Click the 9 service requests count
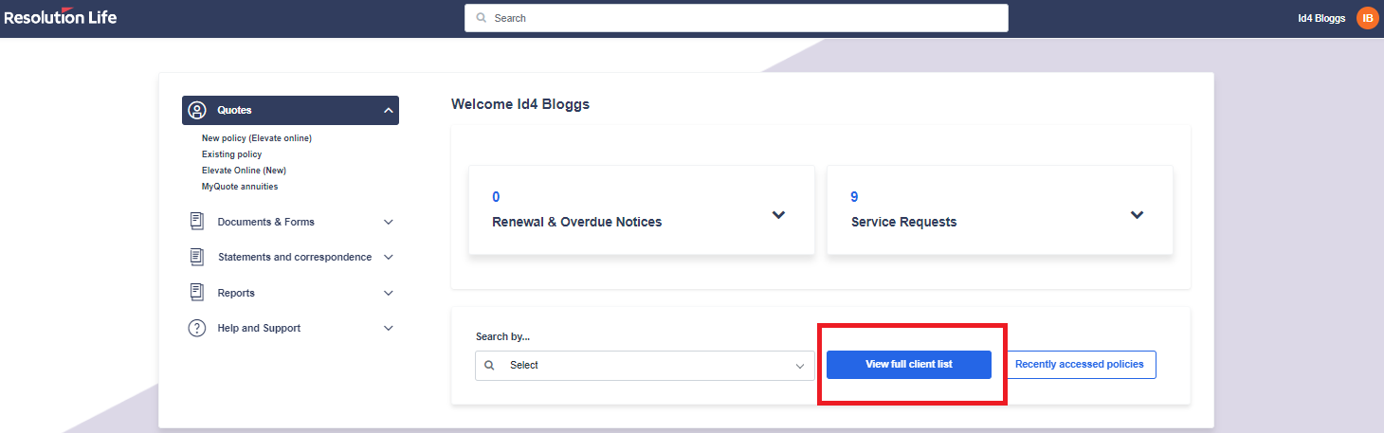Image resolution: width=1384 pixels, height=433 pixels. pos(854,197)
